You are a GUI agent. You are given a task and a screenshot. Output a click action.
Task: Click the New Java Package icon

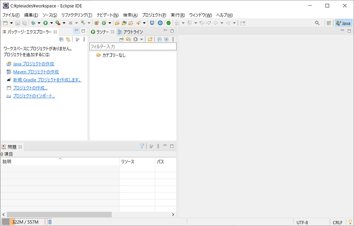tap(97, 23)
